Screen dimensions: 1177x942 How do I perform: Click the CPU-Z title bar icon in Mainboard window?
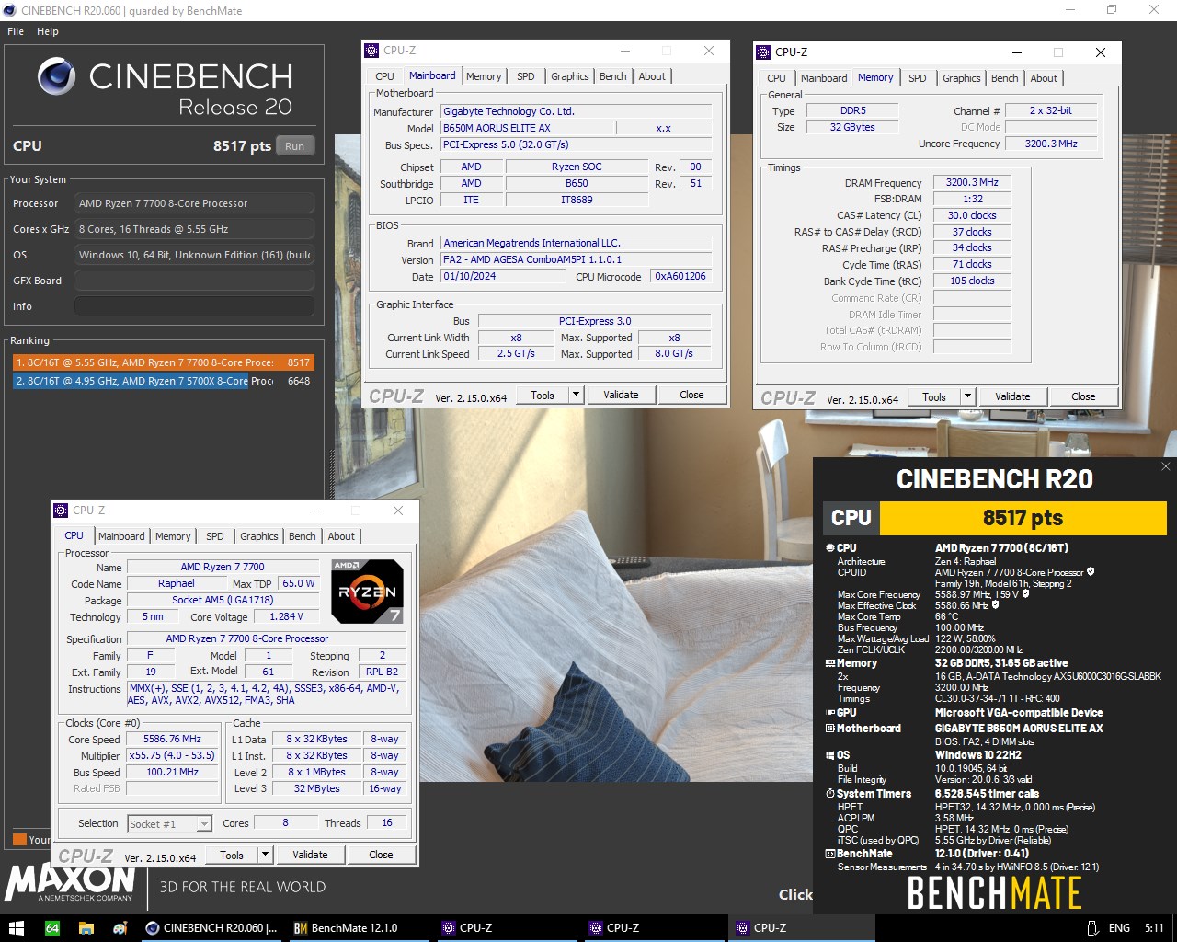tap(371, 51)
